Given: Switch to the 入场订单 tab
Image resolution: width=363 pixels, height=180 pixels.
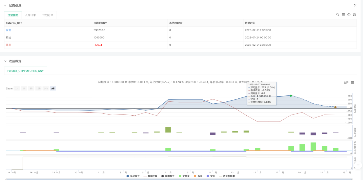Looking at the screenshot, I should click(30, 15).
